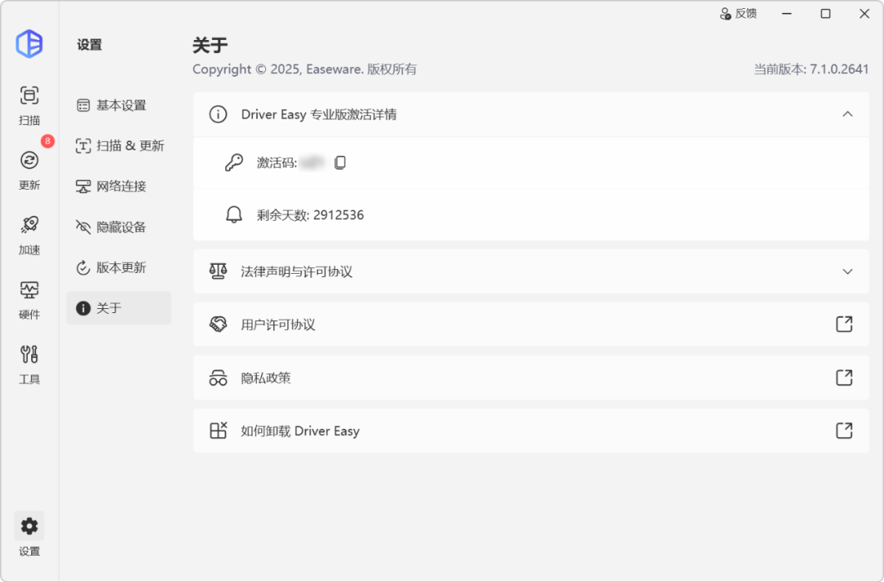
Task: Click the info icon in activation details header
Action: coord(219,114)
